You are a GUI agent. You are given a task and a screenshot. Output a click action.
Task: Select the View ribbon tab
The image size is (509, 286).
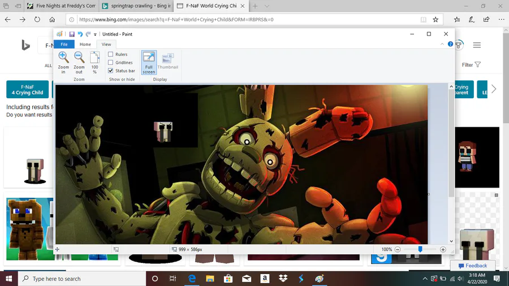(106, 44)
